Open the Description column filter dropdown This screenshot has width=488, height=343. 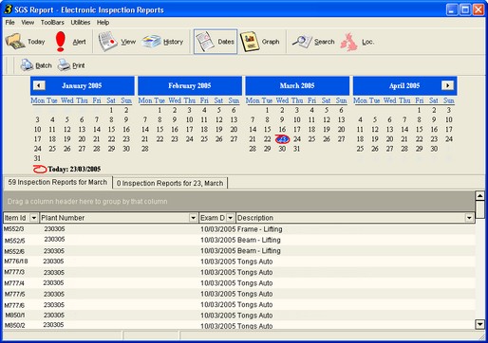[469, 218]
